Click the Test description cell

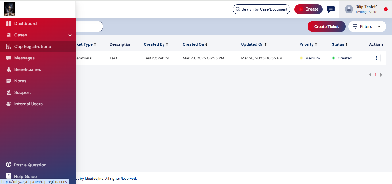coord(113,58)
